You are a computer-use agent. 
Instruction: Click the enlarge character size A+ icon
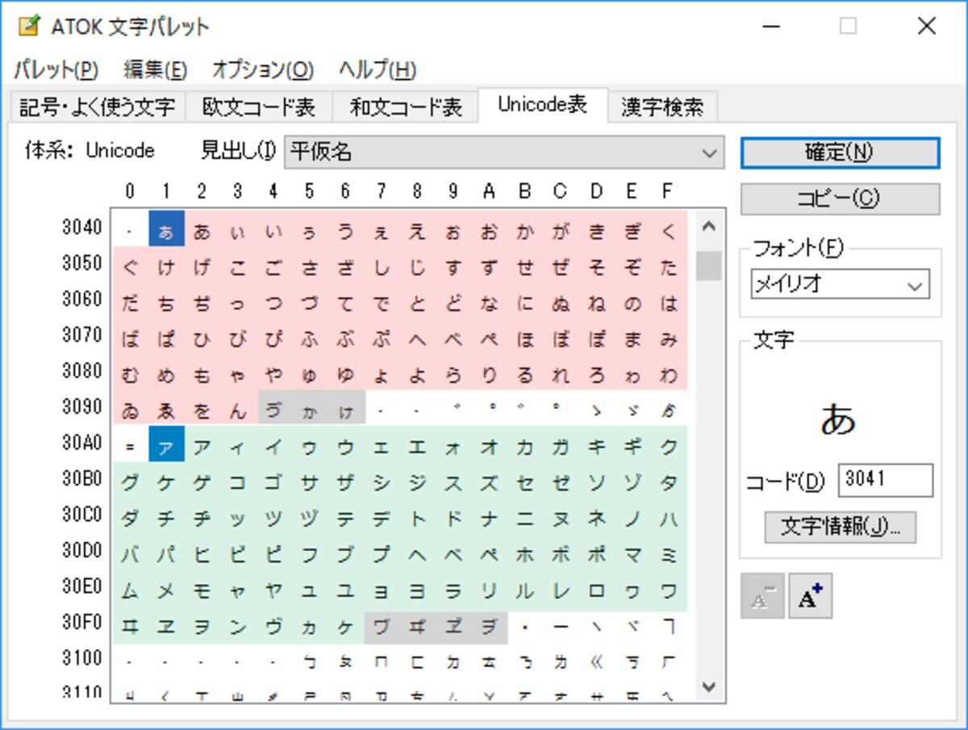(x=810, y=596)
